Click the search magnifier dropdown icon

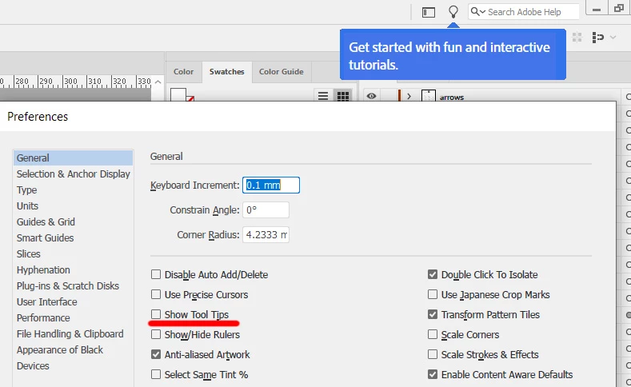tap(477, 12)
